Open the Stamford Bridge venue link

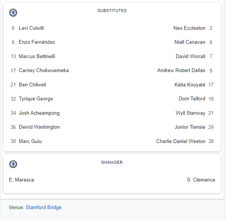pyautogui.click(x=43, y=207)
